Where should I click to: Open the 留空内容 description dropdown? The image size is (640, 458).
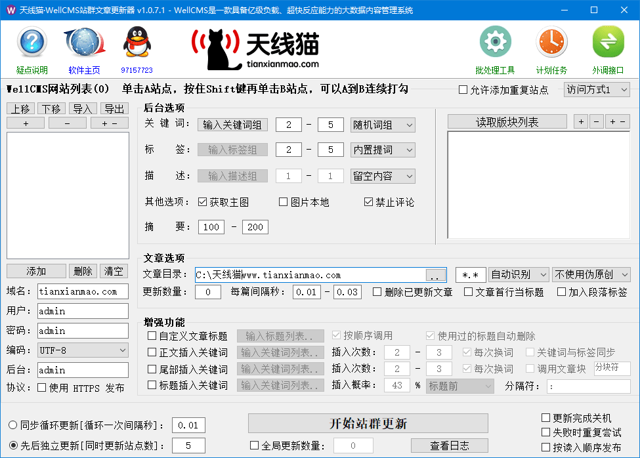pos(383,177)
